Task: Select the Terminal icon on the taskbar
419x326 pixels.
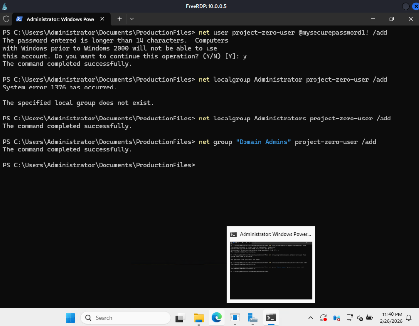Action: tap(271, 318)
